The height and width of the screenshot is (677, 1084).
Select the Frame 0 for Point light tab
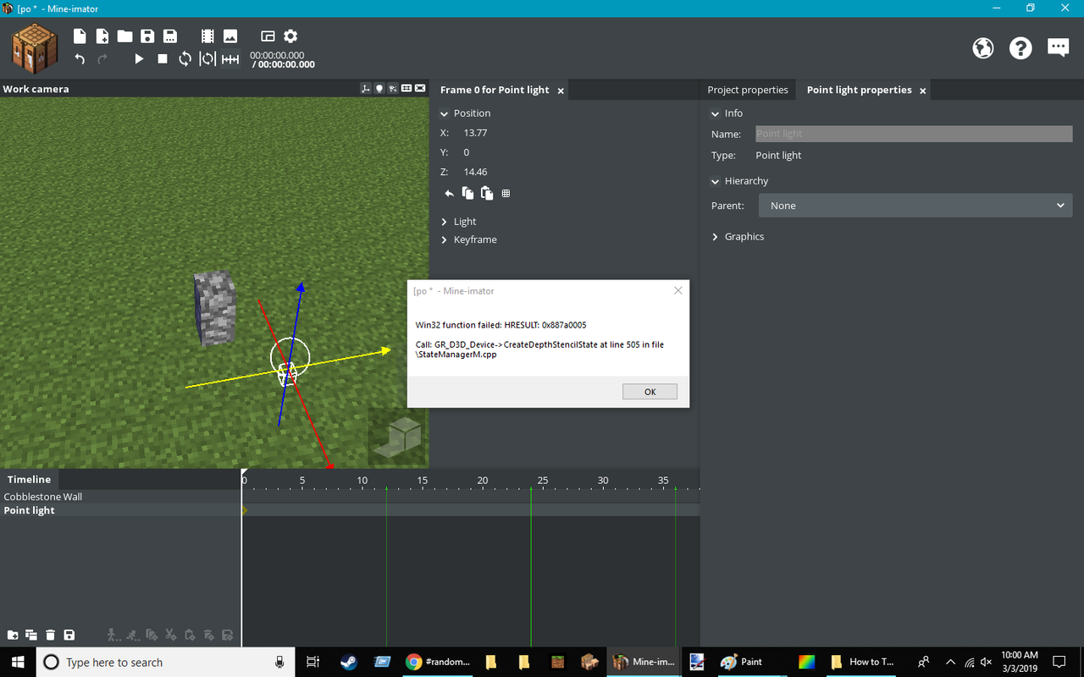point(494,89)
